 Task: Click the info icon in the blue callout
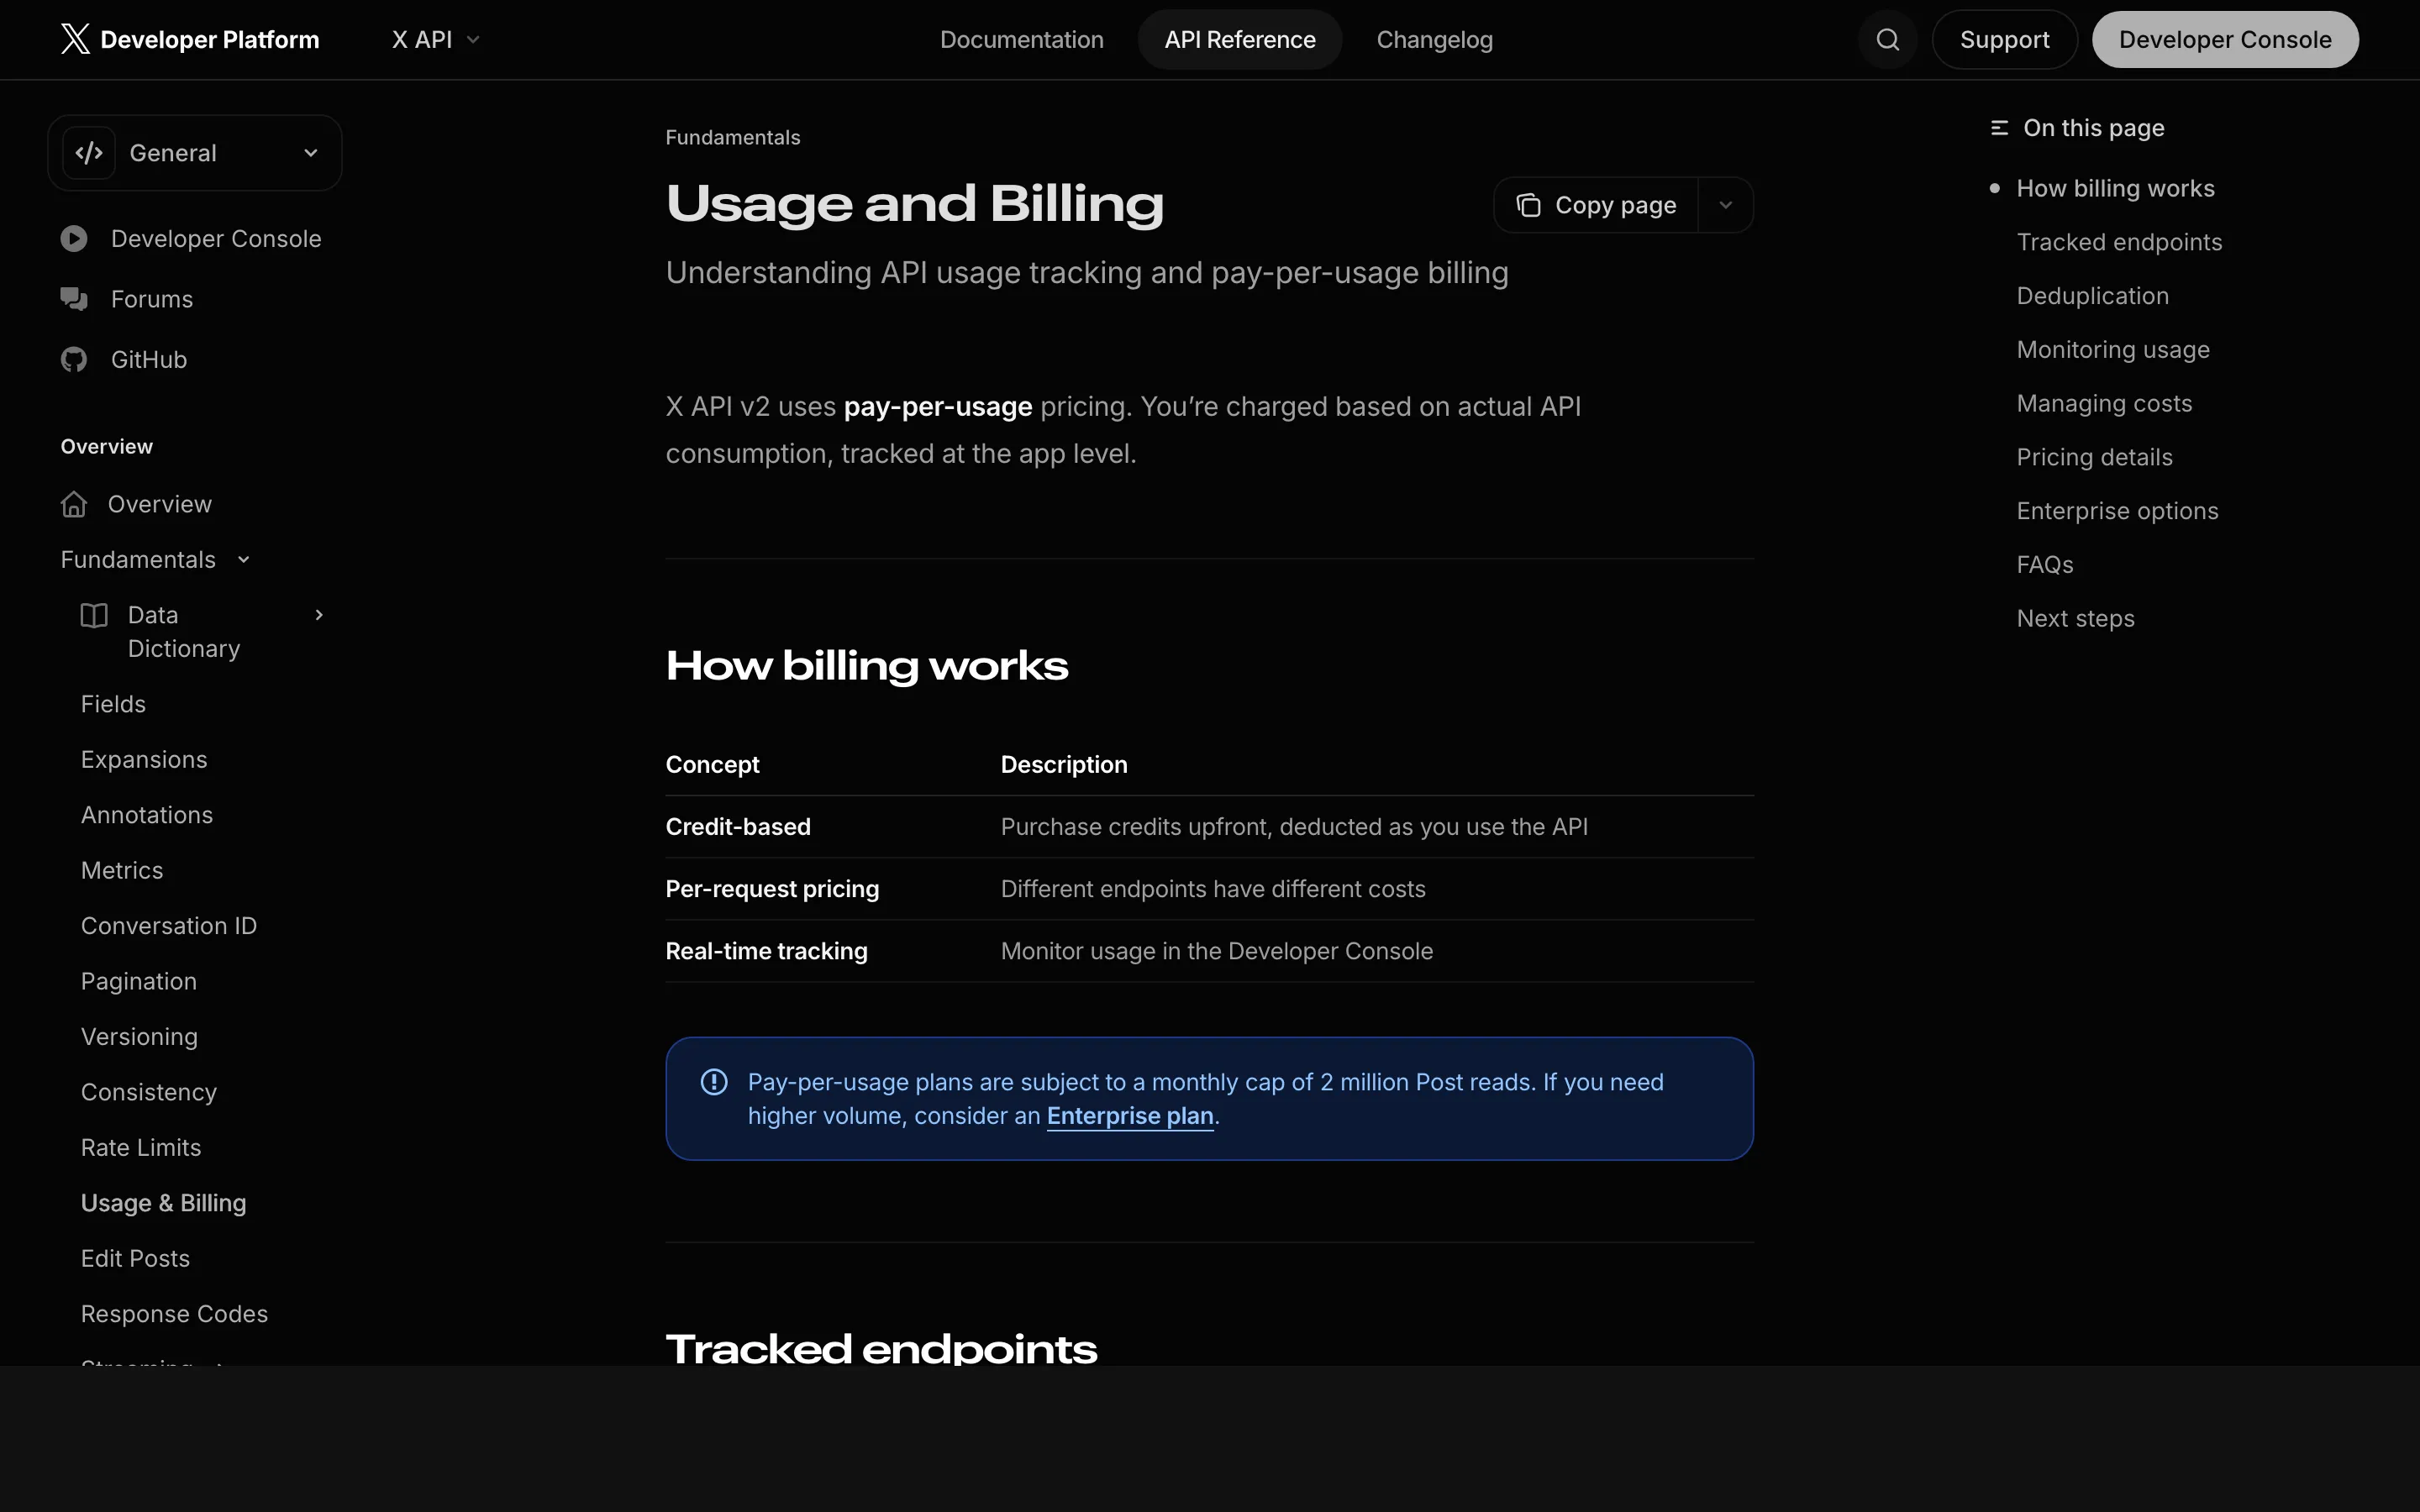714,1082
